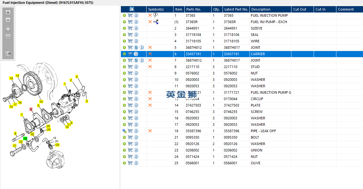
Task: Add FUEL INJECTION PUMP 37365 to cart
Action: [x=130, y=15]
